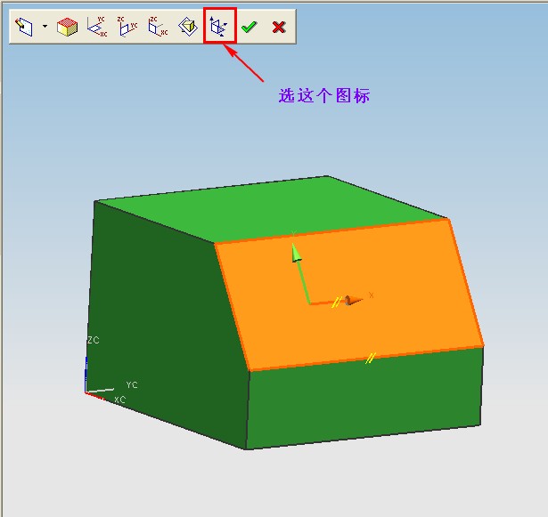The height and width of the screenshot is (517, 548).
Task: Confirm with the green check mark
Action: tap(249, 27)
